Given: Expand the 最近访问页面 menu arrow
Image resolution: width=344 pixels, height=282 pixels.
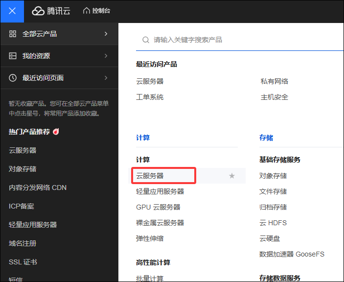Looking at the screenshot, I should 106,78.
